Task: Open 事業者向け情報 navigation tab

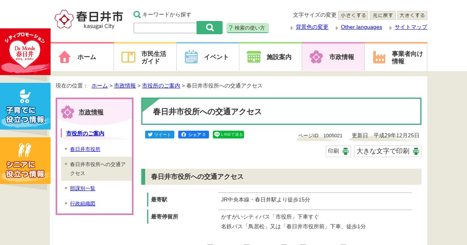Action: click(x=396, y=57)
